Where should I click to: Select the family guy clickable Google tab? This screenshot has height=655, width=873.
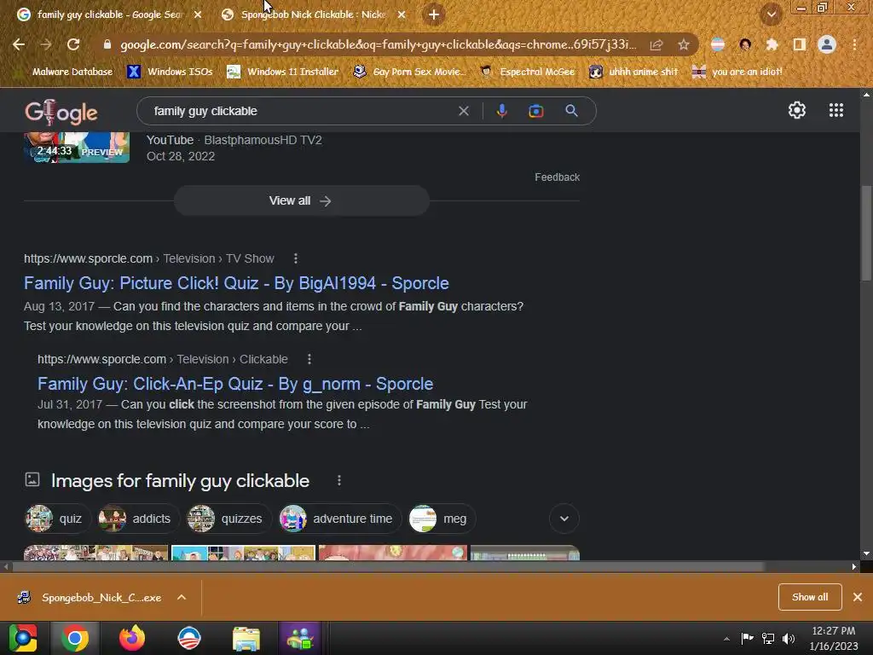[108, 14]
